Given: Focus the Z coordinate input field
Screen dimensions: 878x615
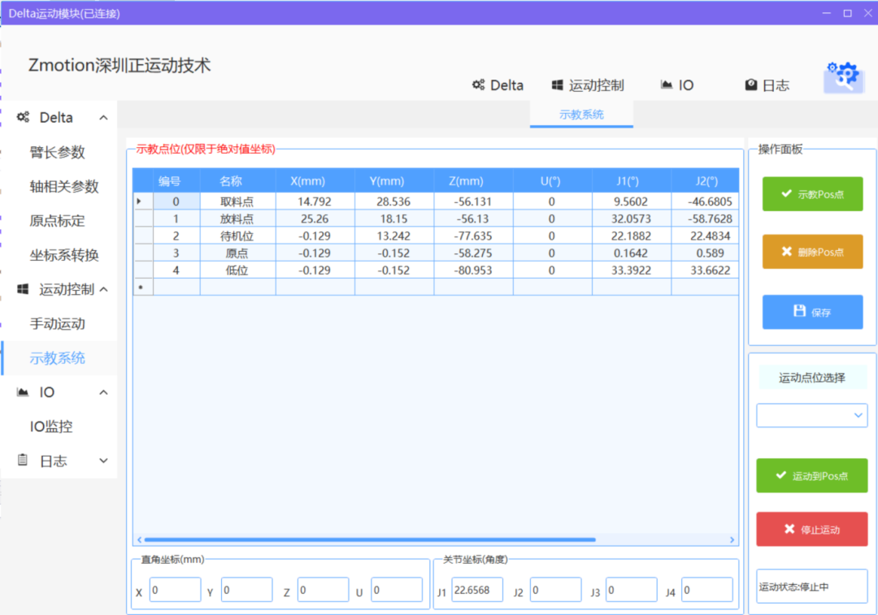Looking at the screenshot, I should 323,590.
